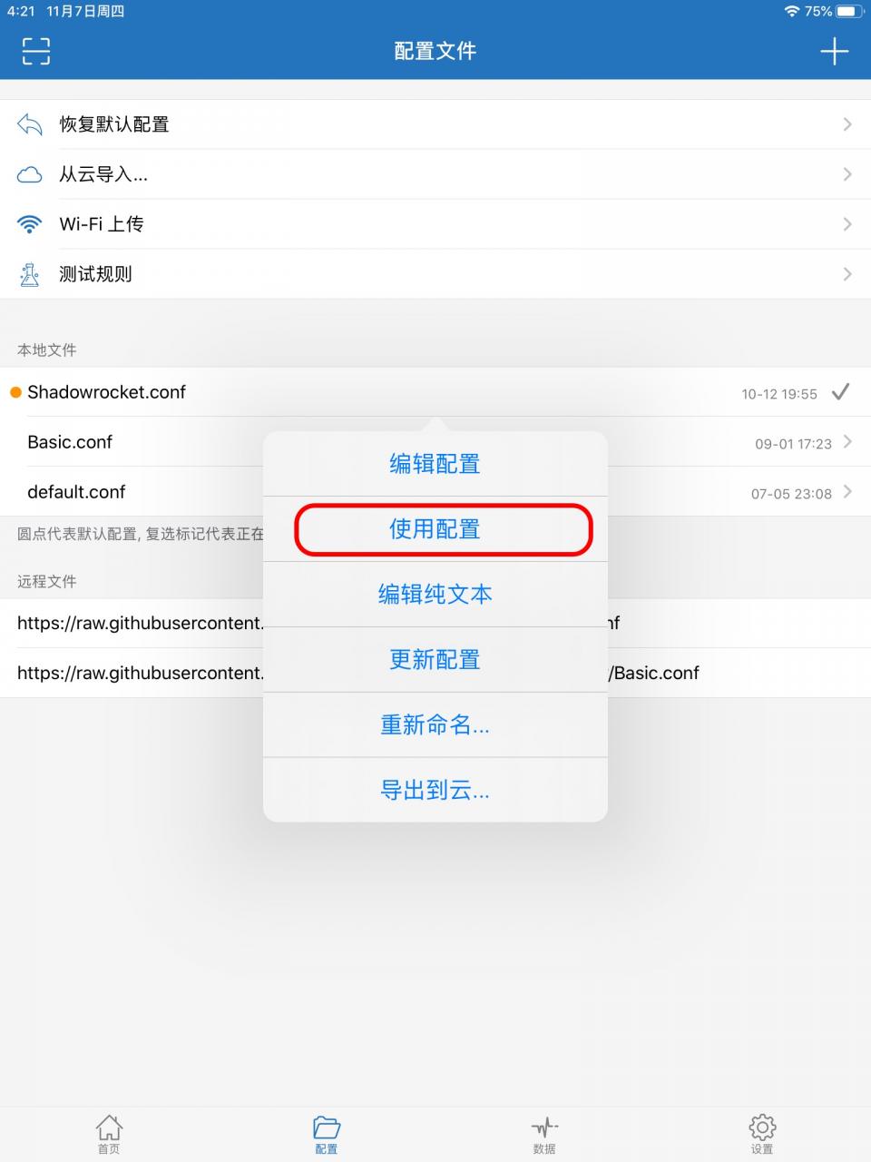Select 导出到云... option

435,791
